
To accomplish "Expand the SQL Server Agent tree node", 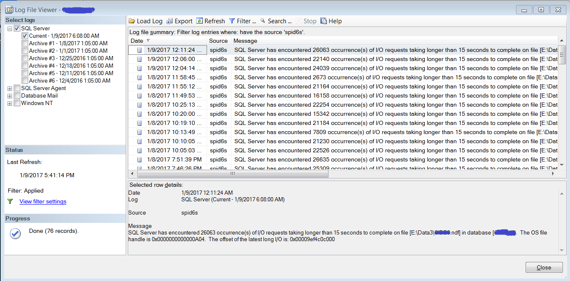I will [x=10, y=88].
